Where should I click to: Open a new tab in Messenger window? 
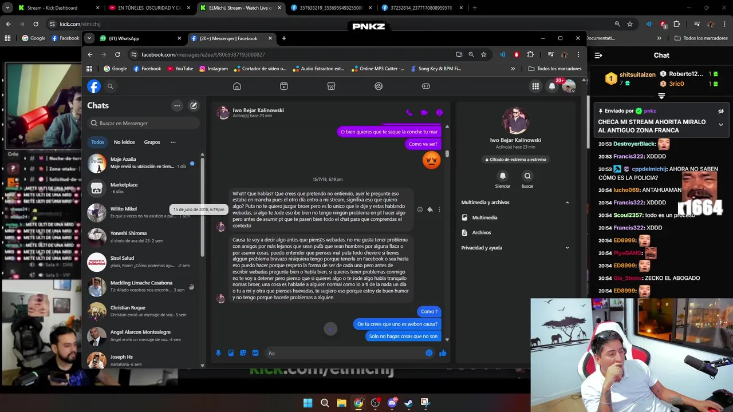[x=284, y=38]
